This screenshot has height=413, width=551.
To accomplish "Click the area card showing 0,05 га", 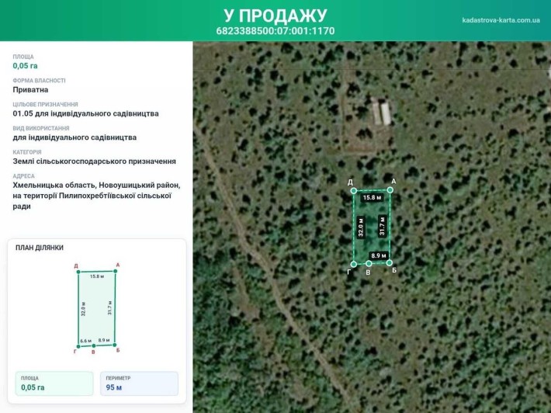I will click(54, 383).
